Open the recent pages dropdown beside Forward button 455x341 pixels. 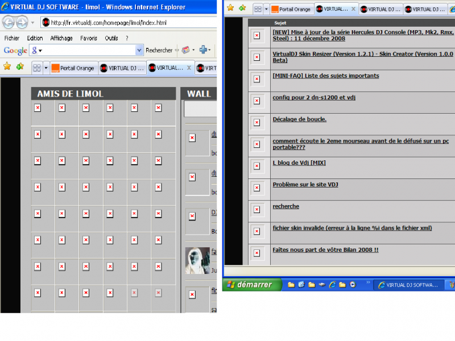coord(33,23)
